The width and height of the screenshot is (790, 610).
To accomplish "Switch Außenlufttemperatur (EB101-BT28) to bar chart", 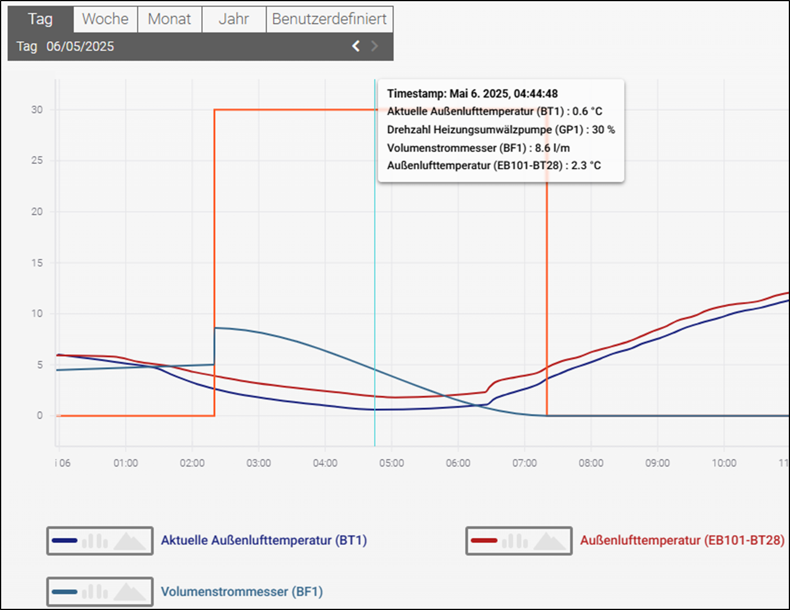I will (x=514, y=541).
